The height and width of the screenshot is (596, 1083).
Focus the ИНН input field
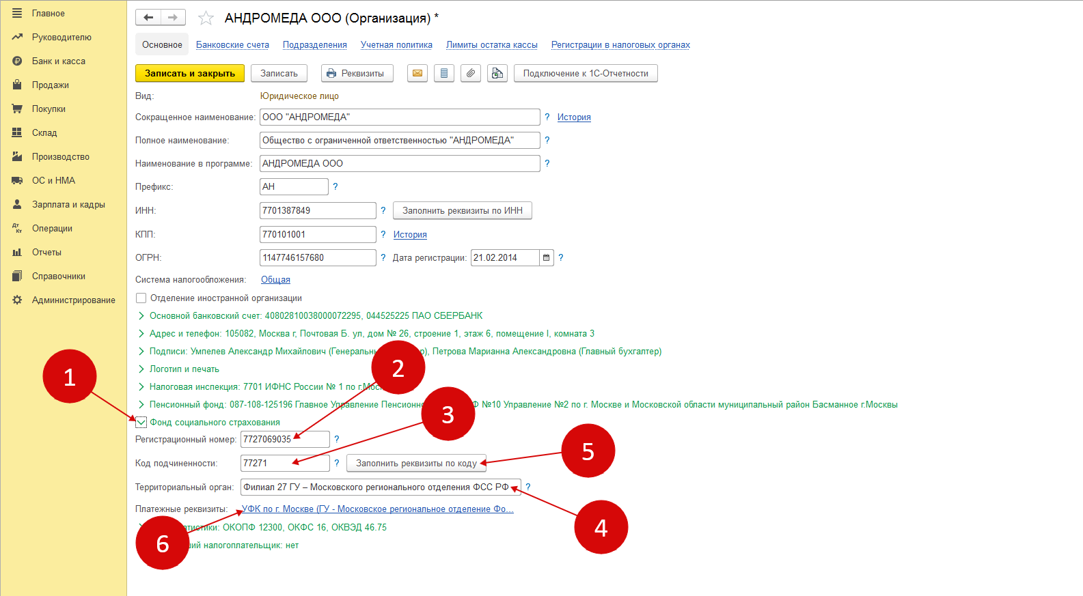coord(318,210)
